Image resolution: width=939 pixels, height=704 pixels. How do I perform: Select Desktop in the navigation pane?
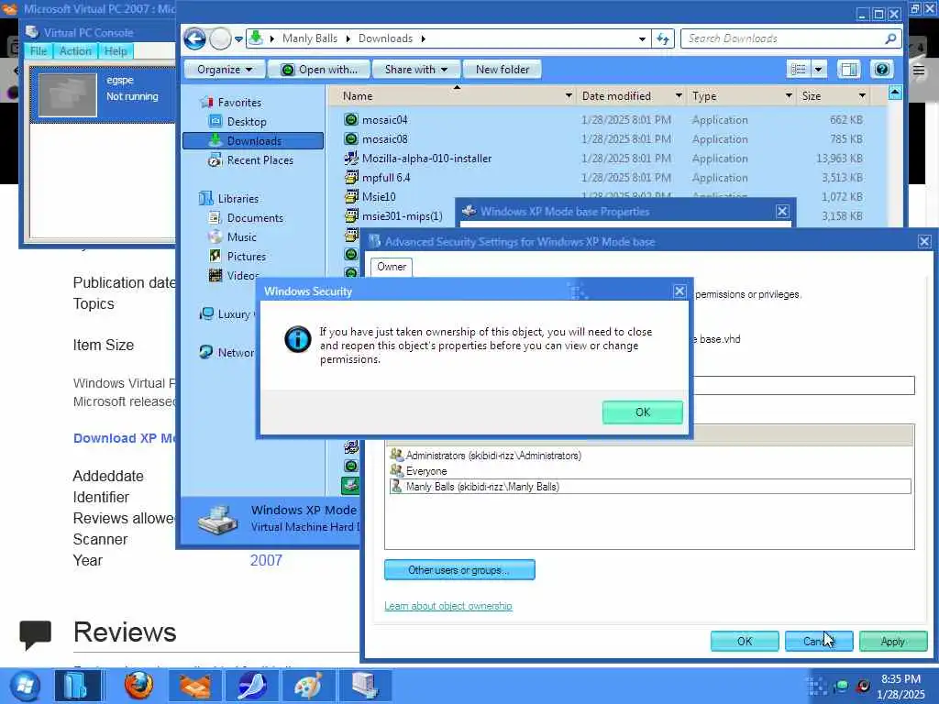click(x=246, y=122)
